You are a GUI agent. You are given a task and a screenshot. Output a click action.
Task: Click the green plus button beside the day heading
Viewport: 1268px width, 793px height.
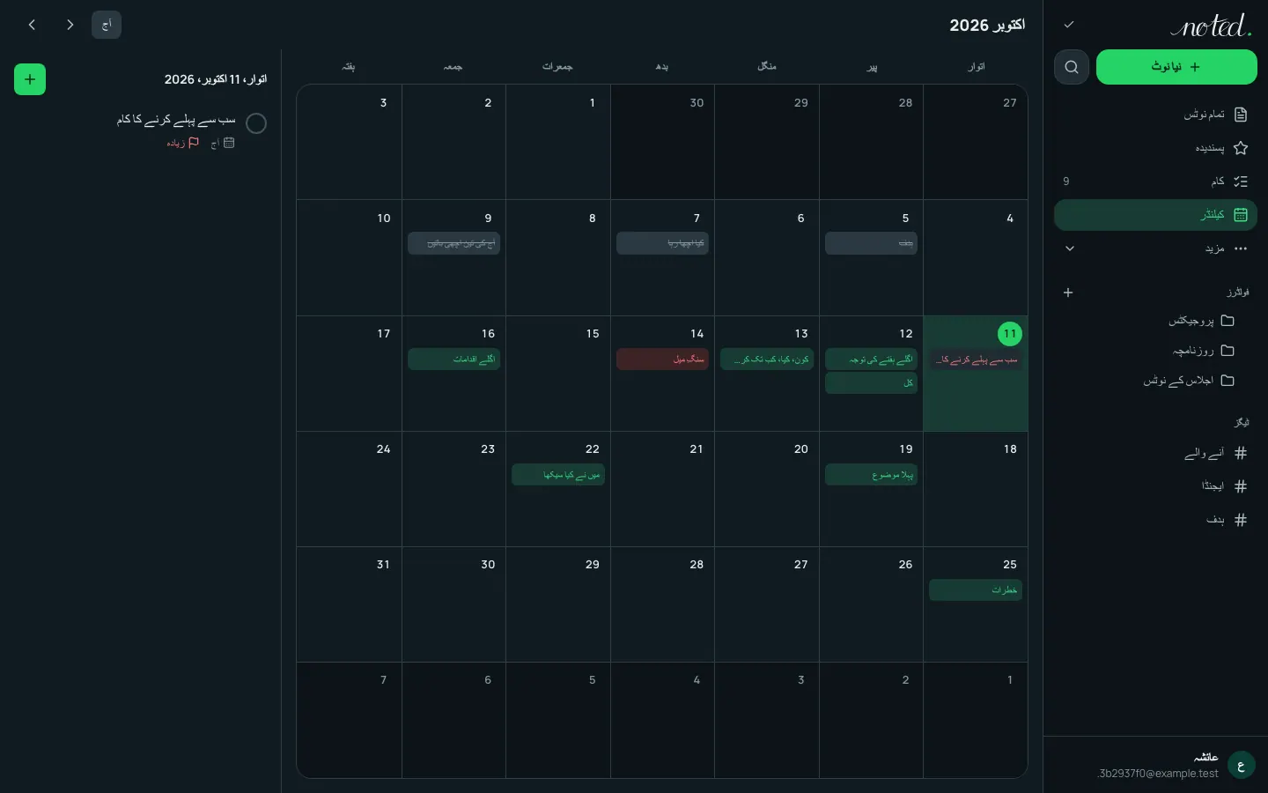pos(30,79)
